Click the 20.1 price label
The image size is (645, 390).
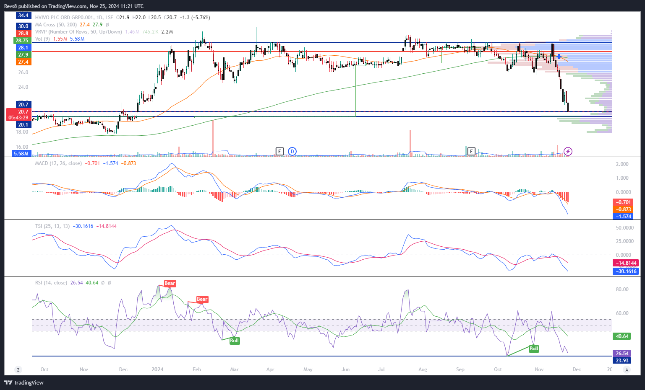(23, 125)
